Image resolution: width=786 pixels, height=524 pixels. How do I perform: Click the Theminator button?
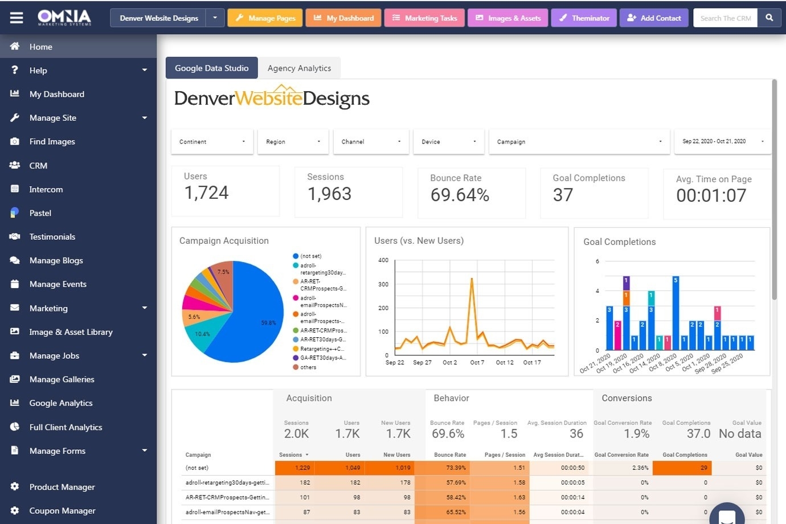coord(583,18)
